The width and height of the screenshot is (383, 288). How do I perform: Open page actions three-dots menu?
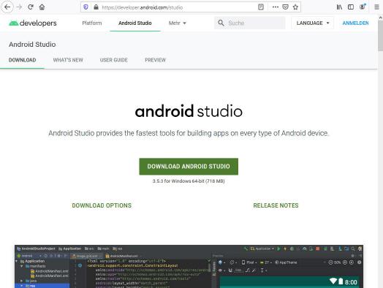point(276,7)
